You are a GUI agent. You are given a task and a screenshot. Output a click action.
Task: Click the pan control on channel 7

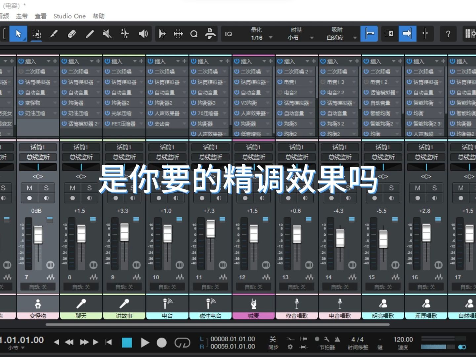tap(38, 167)
